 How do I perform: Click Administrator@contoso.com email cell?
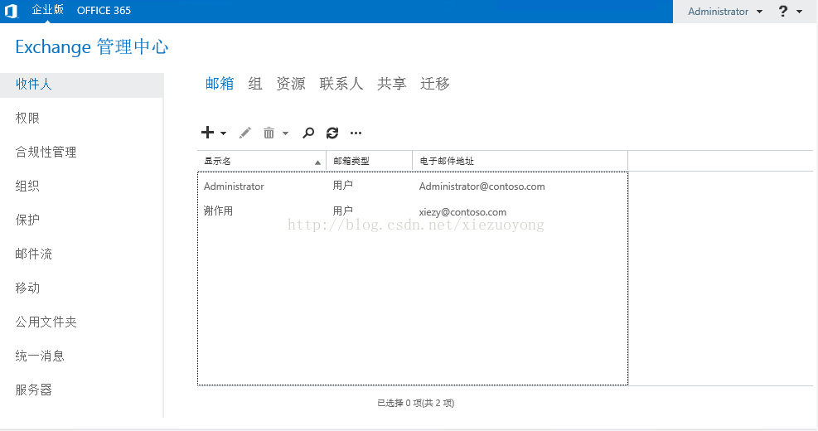click(482, 186)
